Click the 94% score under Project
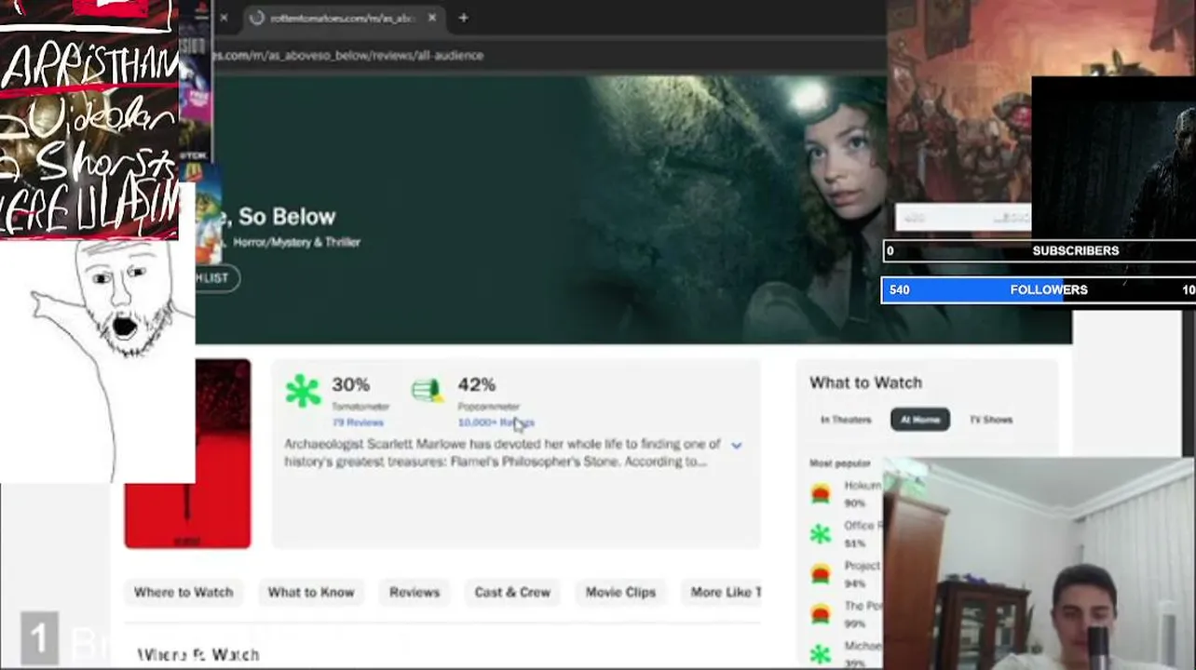This screenshot has height=670, width=1196. (x=854, y=583)
